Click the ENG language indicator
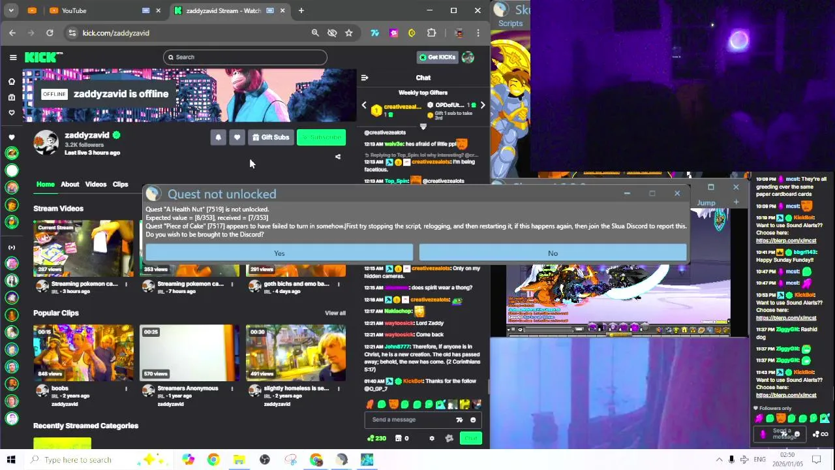This screenshot has height=470, width=835. tap(759, 460)
